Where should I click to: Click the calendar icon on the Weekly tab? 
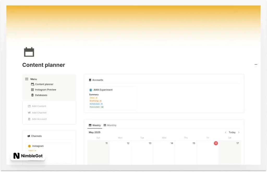pos(90,125)
